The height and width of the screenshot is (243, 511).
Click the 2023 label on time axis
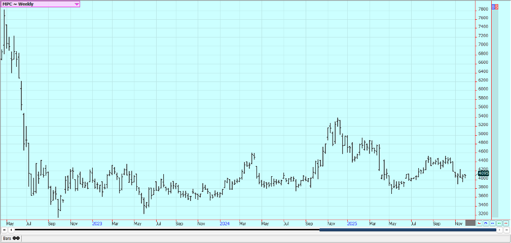(x=97, y=223)
